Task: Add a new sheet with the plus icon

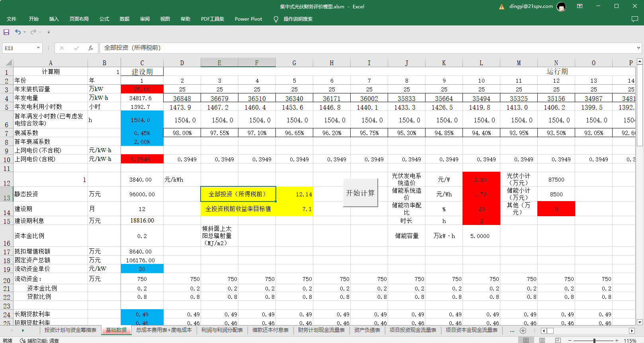Action: click(x=523, y=331)
